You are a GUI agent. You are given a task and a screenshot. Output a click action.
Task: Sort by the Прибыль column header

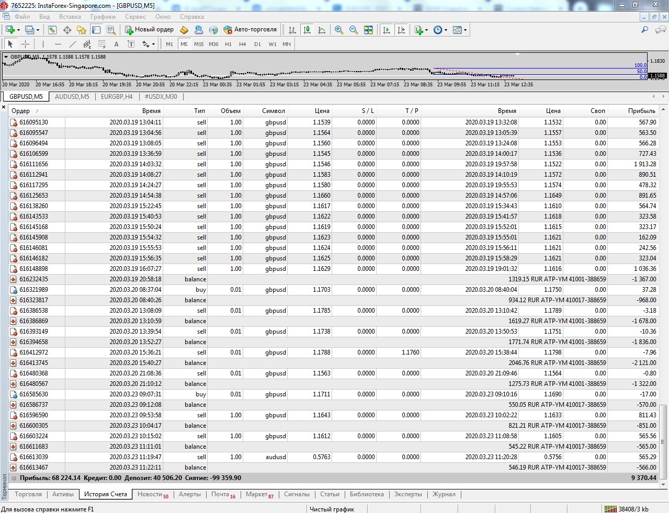tap(641, 111)
